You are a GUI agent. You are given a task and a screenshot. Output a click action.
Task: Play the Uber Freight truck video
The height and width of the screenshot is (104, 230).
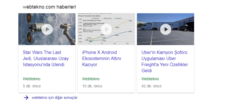point(166,29)
